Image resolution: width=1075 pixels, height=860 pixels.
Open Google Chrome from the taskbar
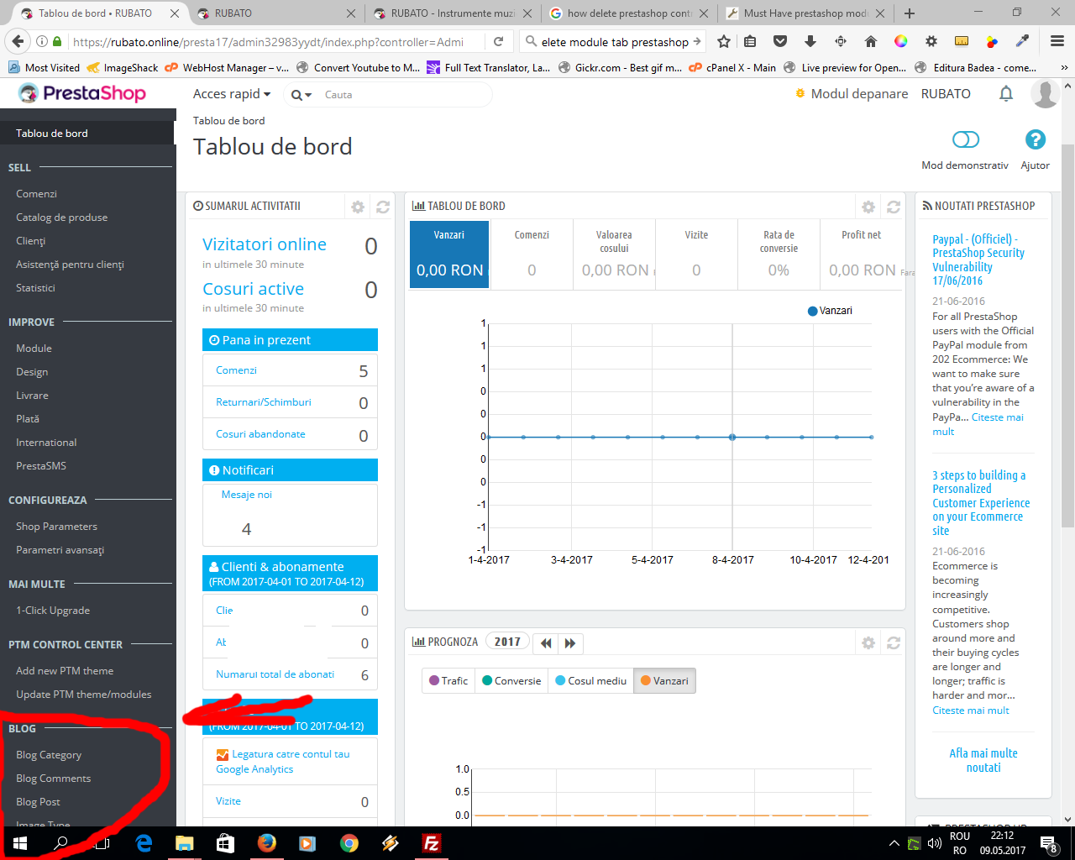(349, 843)
